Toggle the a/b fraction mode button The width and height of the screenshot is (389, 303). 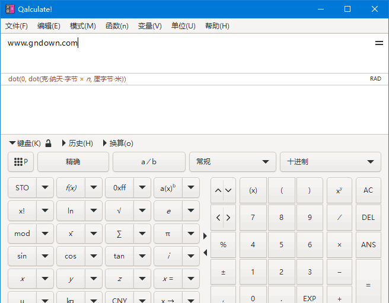(x=149, y=162)
